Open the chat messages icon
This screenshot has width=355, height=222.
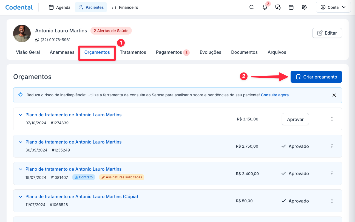pyautogui.click(x=278, y=7)
